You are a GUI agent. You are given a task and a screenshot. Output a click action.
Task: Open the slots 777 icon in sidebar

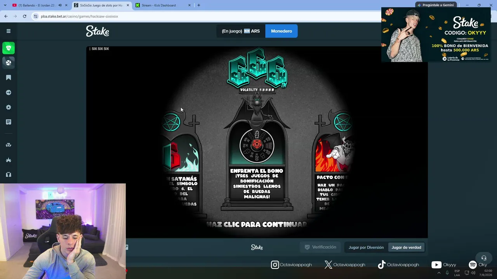9,145
